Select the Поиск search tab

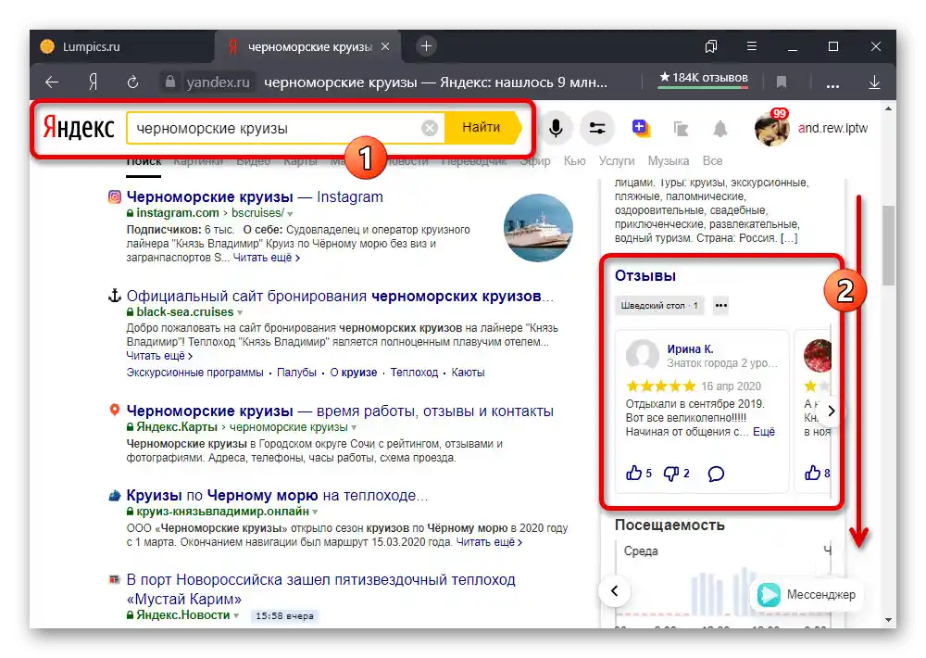coord(144,161)
